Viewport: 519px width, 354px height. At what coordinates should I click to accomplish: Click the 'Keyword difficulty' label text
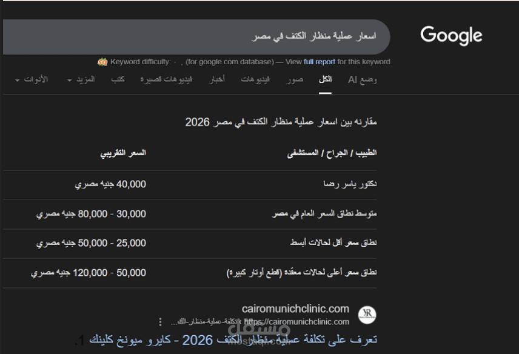pyautogui.click(x=140, y=62)
